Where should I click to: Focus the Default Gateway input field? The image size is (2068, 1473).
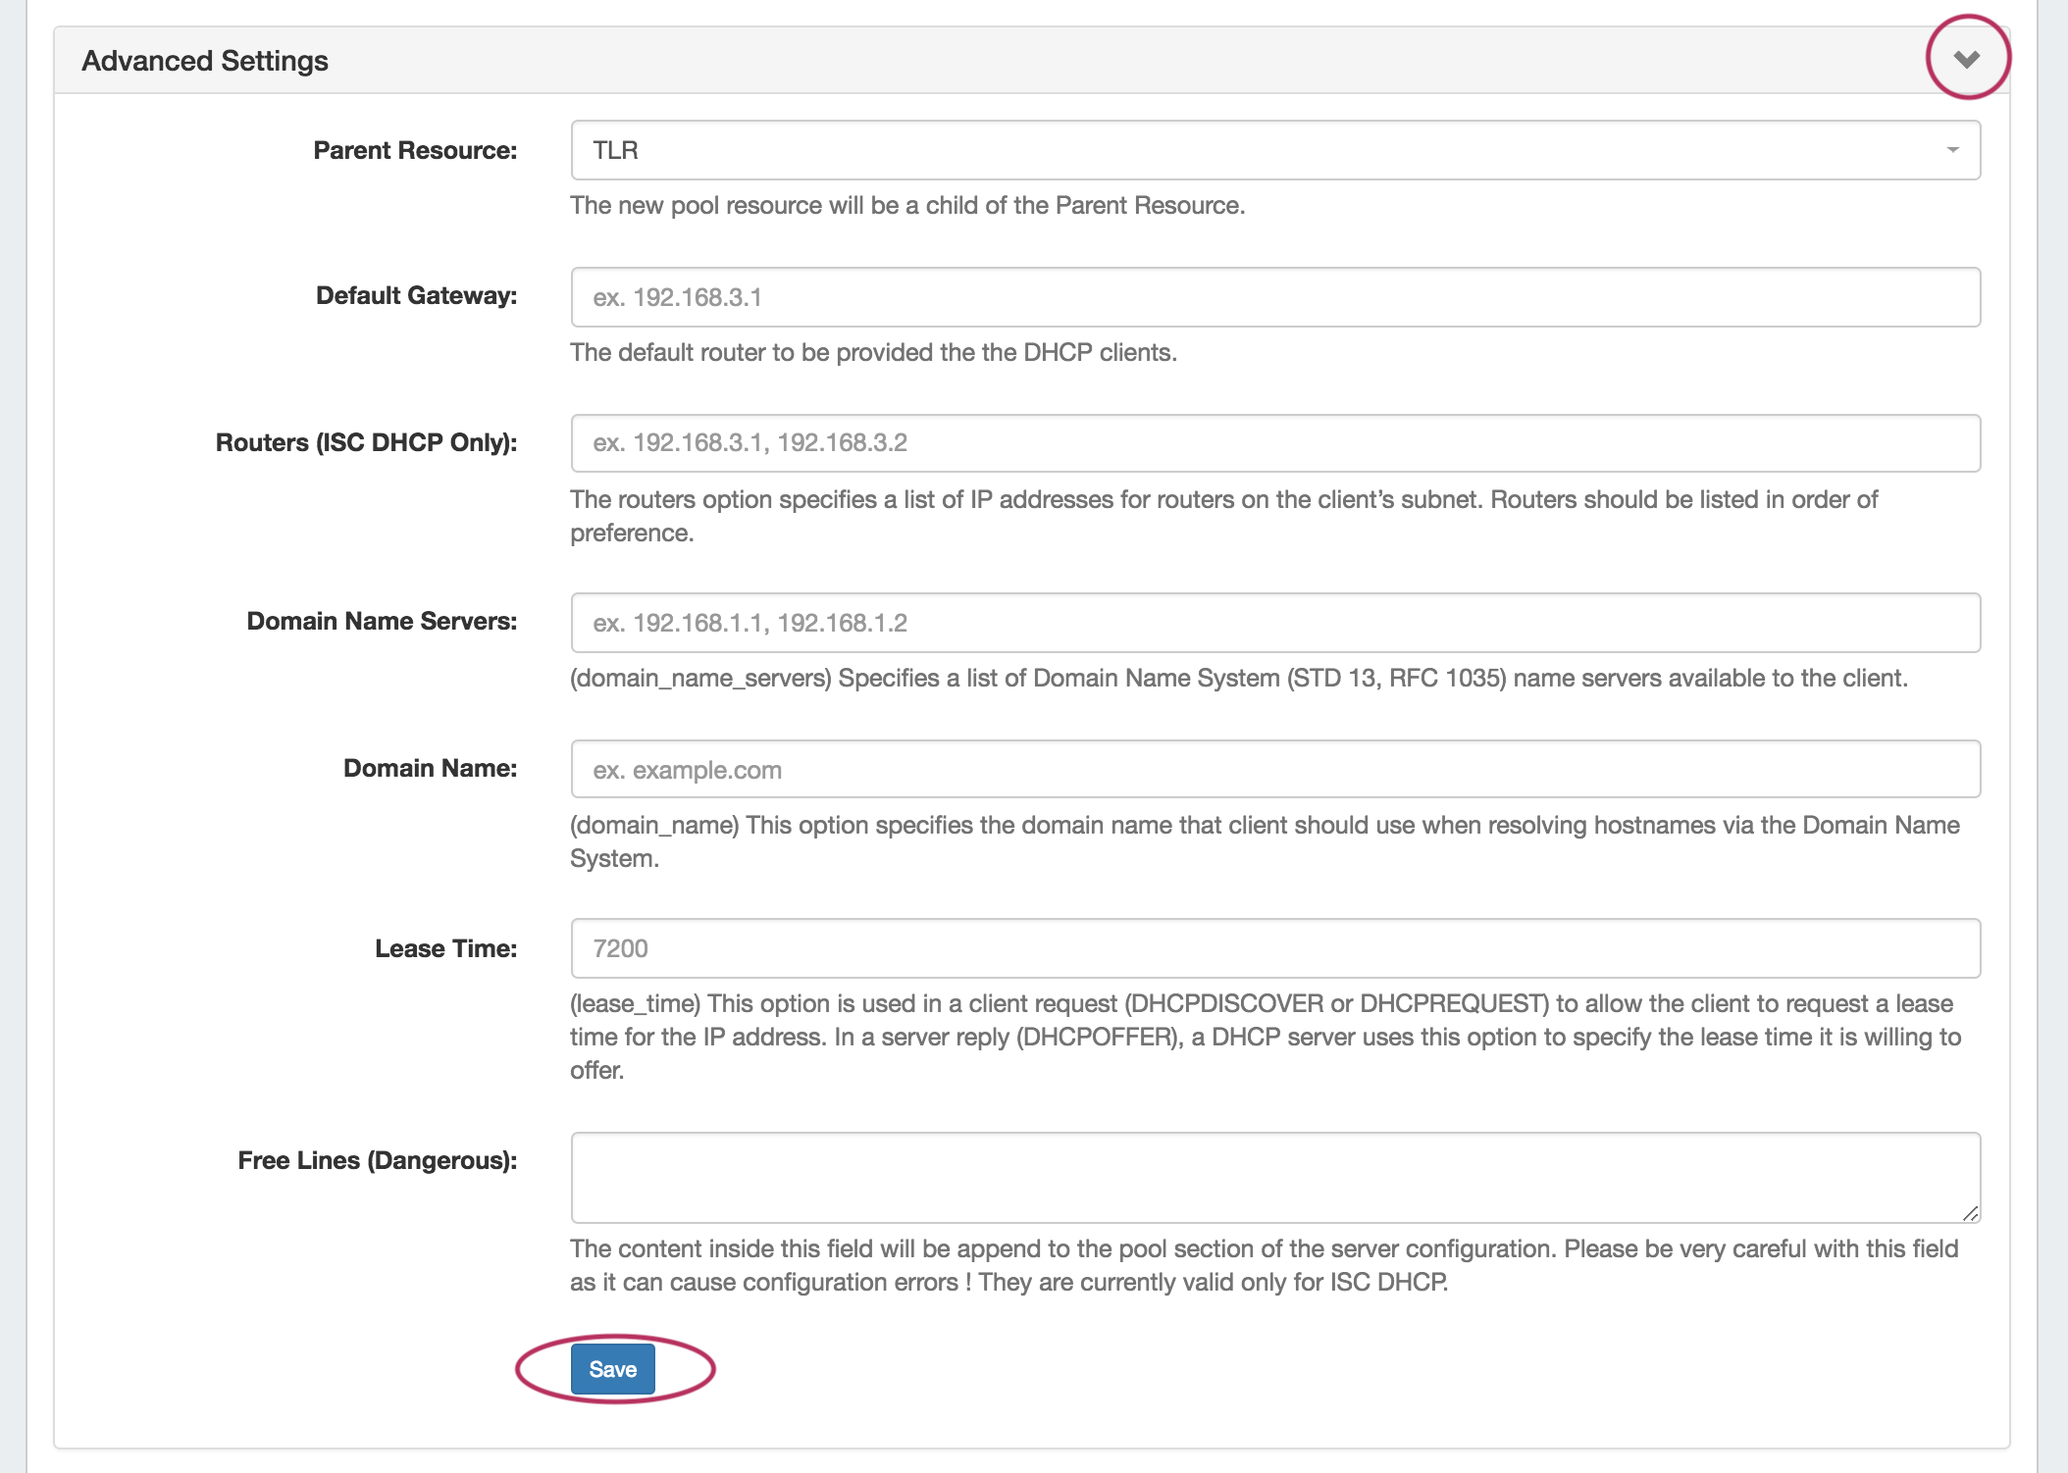click(x=1273, y=297)
